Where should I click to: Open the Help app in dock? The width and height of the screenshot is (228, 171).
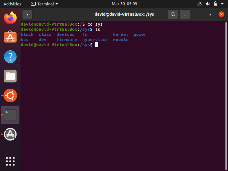10,57
